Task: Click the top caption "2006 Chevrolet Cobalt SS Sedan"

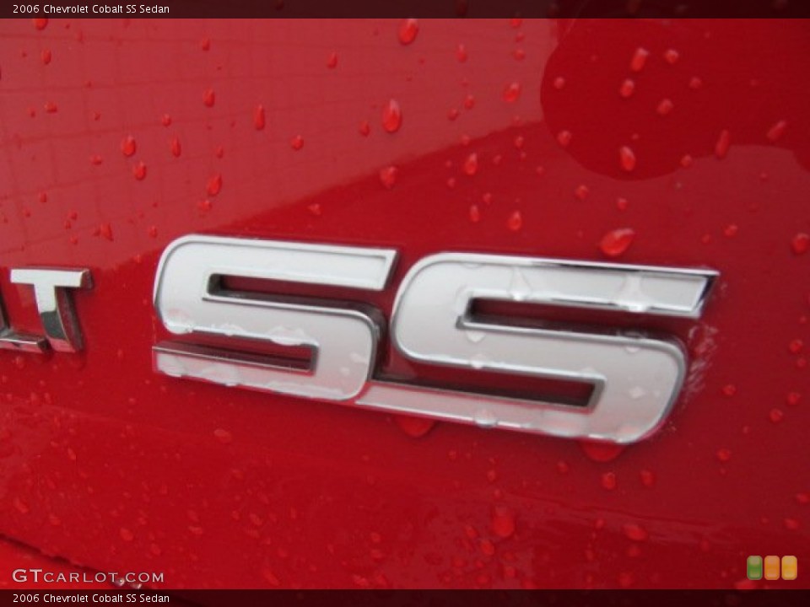Action: [91, 8]
